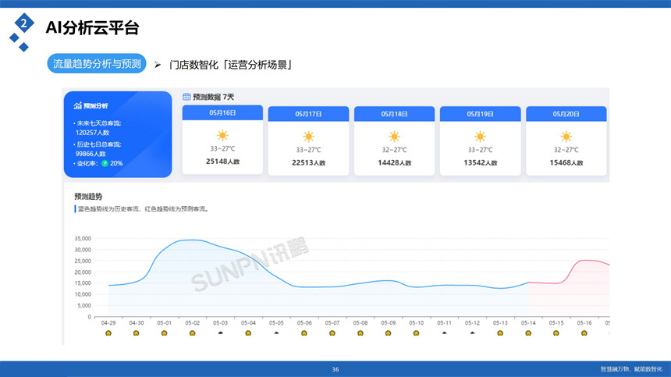Click the 25148人数 visitor count
671x377 pixels.
point(222,162)
